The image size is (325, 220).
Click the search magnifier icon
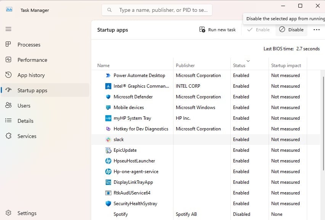tap(109, 10)
